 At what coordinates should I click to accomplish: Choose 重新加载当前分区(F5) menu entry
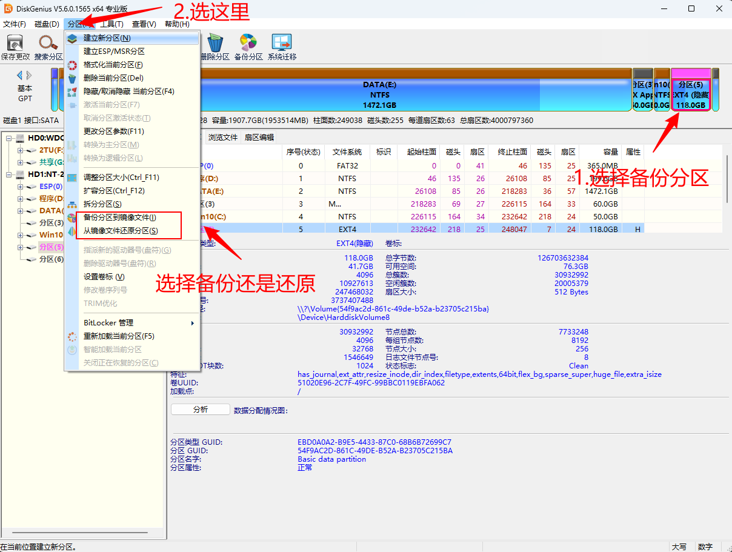[132, 336]
